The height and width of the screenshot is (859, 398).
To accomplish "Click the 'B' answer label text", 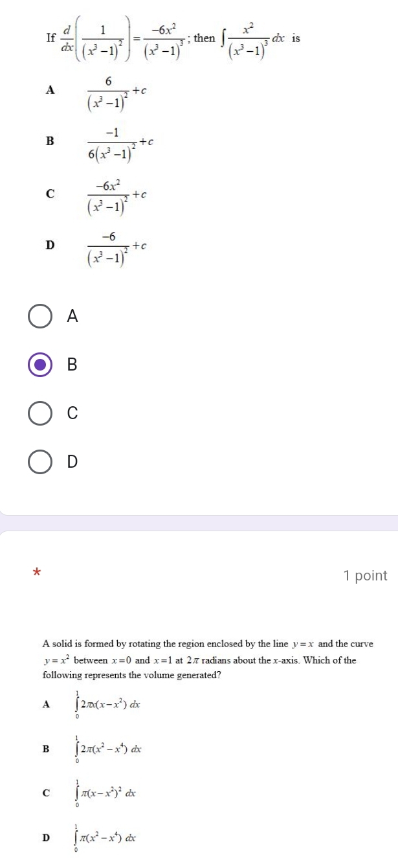I will tap(72, 365).
